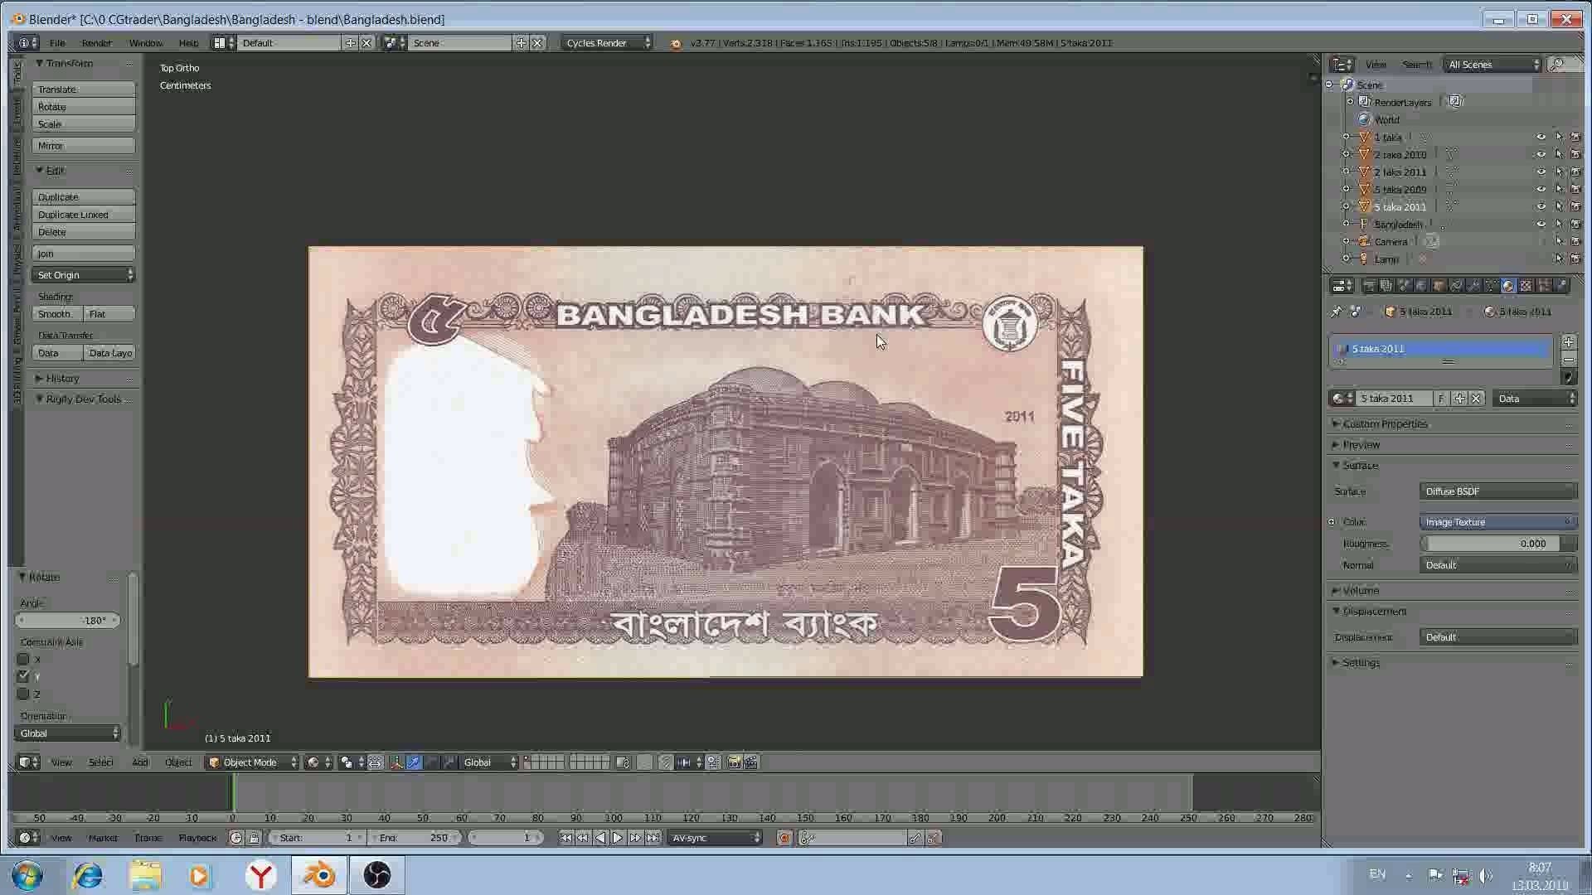The height and width of the screenshot is (895, 1592).
Task: Click the Join button
Action: pos(83,253)
